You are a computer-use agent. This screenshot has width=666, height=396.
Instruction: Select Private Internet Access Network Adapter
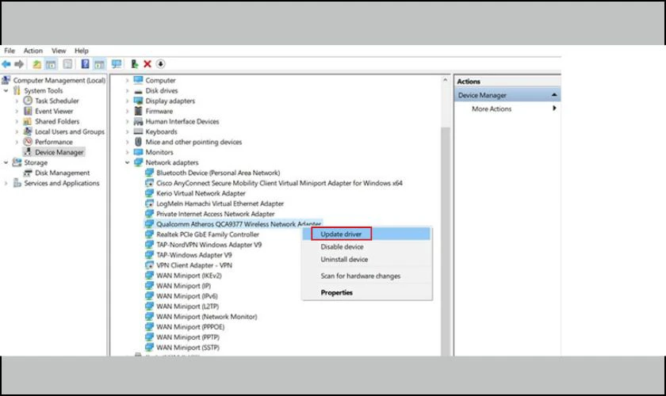[215, 214]
